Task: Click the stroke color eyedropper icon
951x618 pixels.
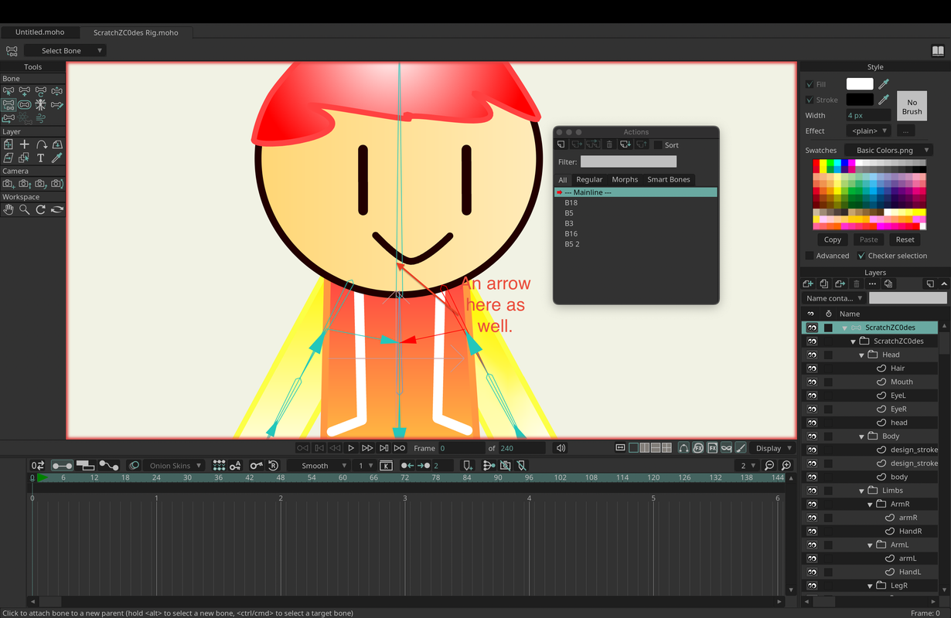Action: pos(884,100)
